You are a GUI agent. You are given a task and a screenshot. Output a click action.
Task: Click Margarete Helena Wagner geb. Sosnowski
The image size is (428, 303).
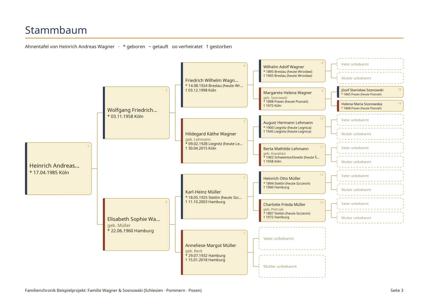pyautogui.click(x=292, y=99)
